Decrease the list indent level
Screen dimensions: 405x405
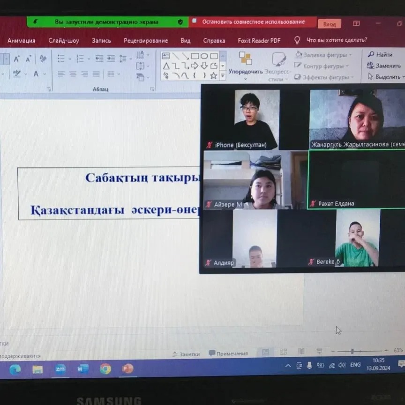pyautogui.click(x=99, y=59)
